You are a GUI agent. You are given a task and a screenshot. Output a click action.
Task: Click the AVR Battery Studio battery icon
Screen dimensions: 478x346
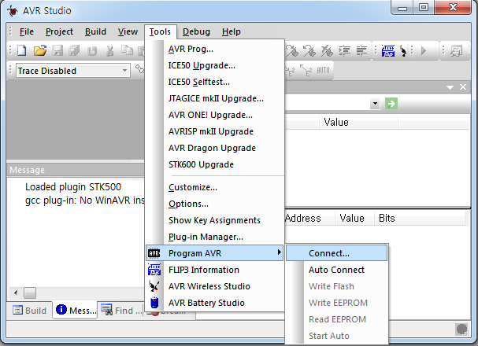point(154,303)
